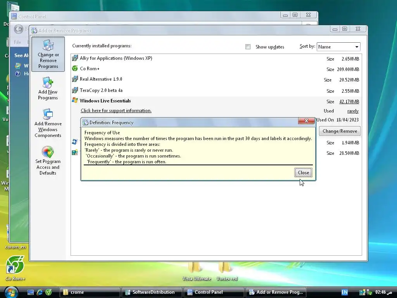Click the TeraCopy 2.0 beta 4a icon

coord(75,90)
